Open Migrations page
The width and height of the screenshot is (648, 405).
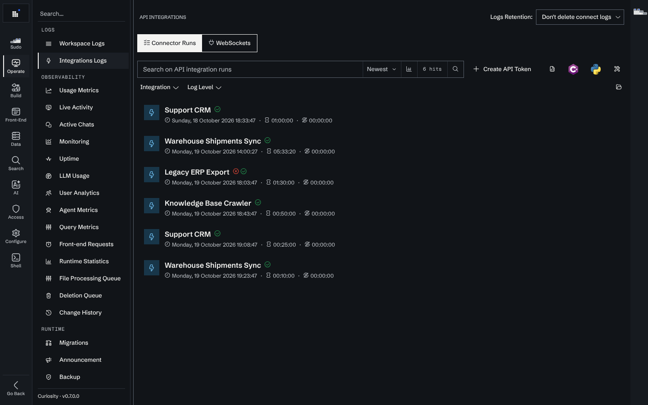coord(83,343)
